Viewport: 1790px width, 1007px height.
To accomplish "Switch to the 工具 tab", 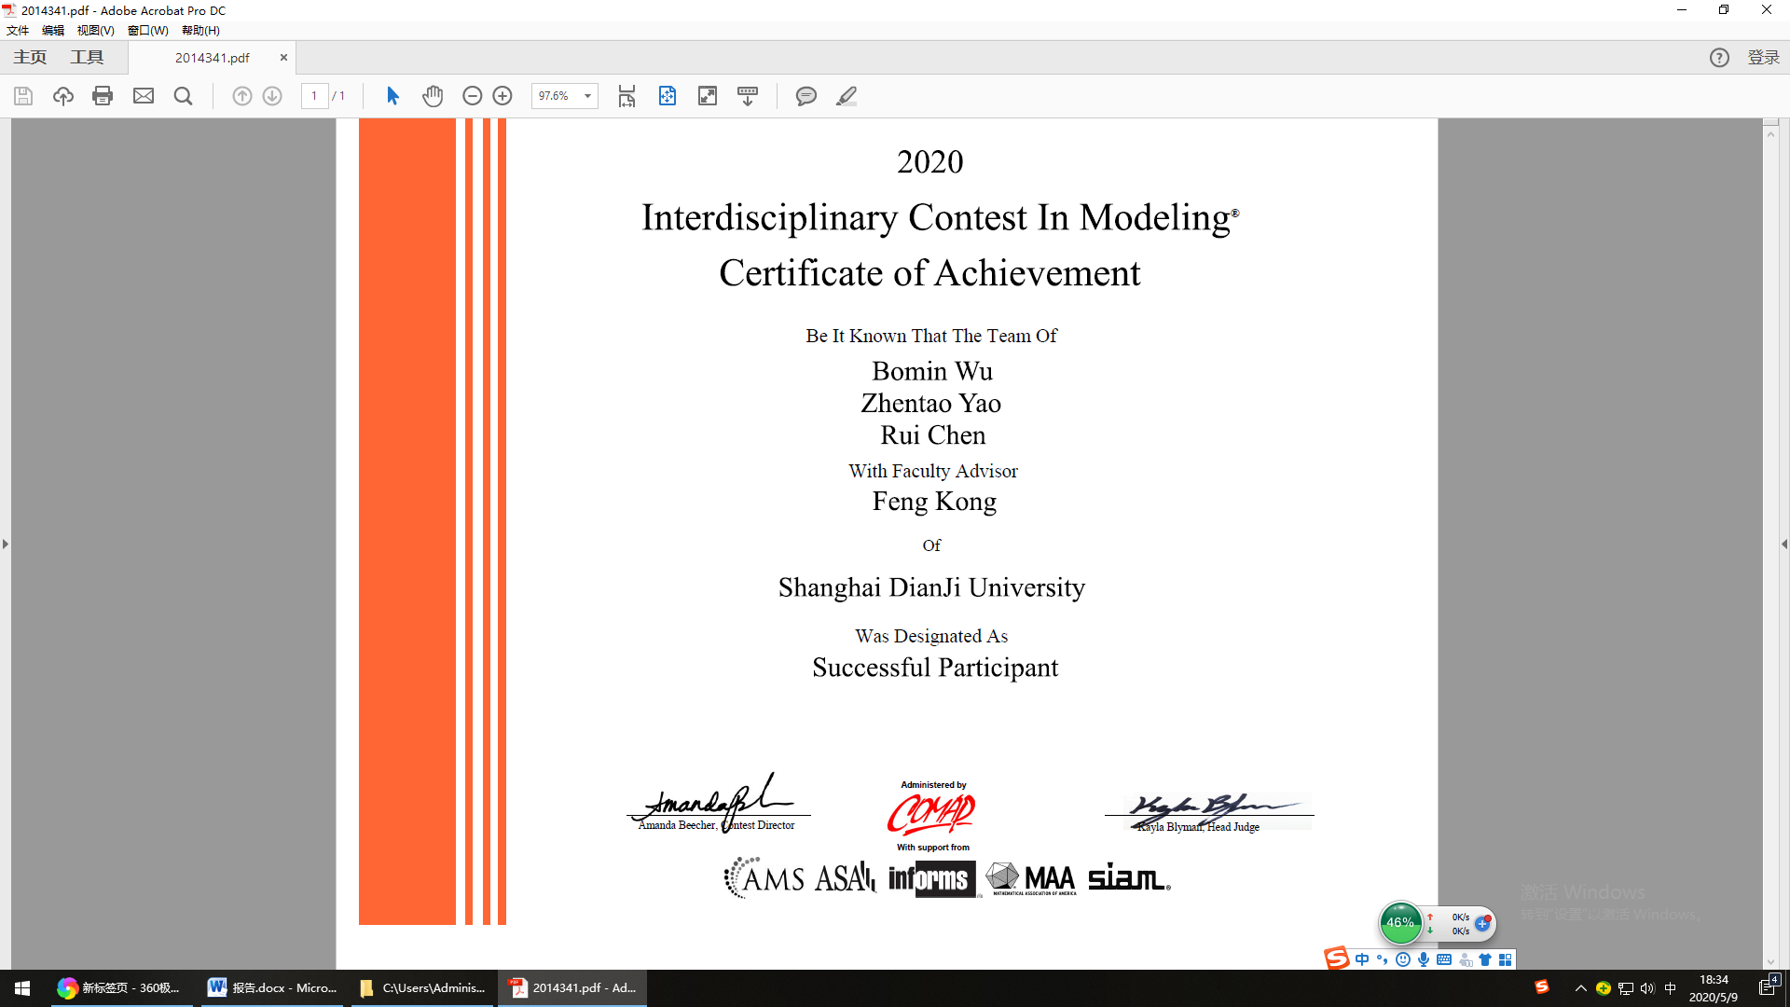I will pos(87,57).
